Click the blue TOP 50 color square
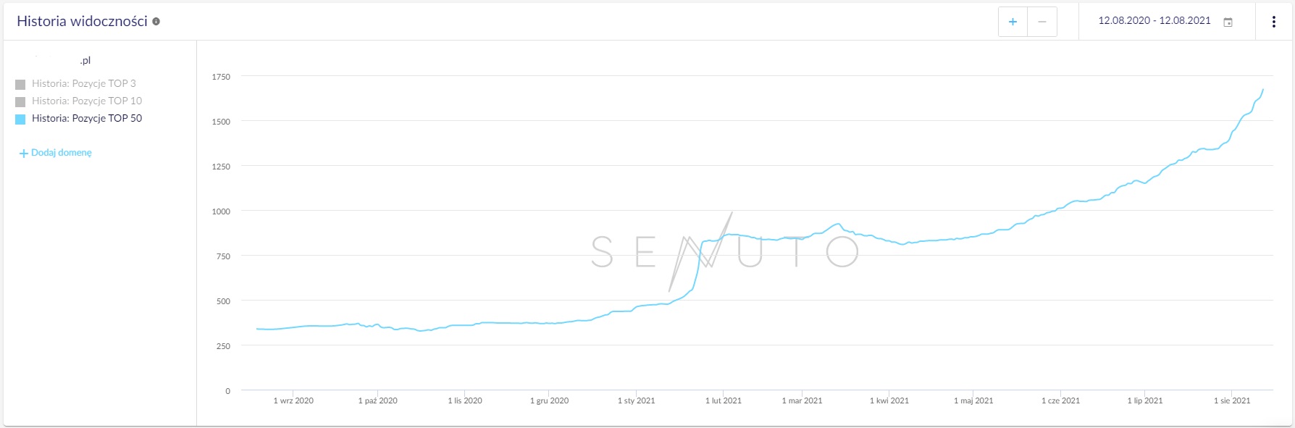This screenshot has height=428, width=1295. pos(20,119)
